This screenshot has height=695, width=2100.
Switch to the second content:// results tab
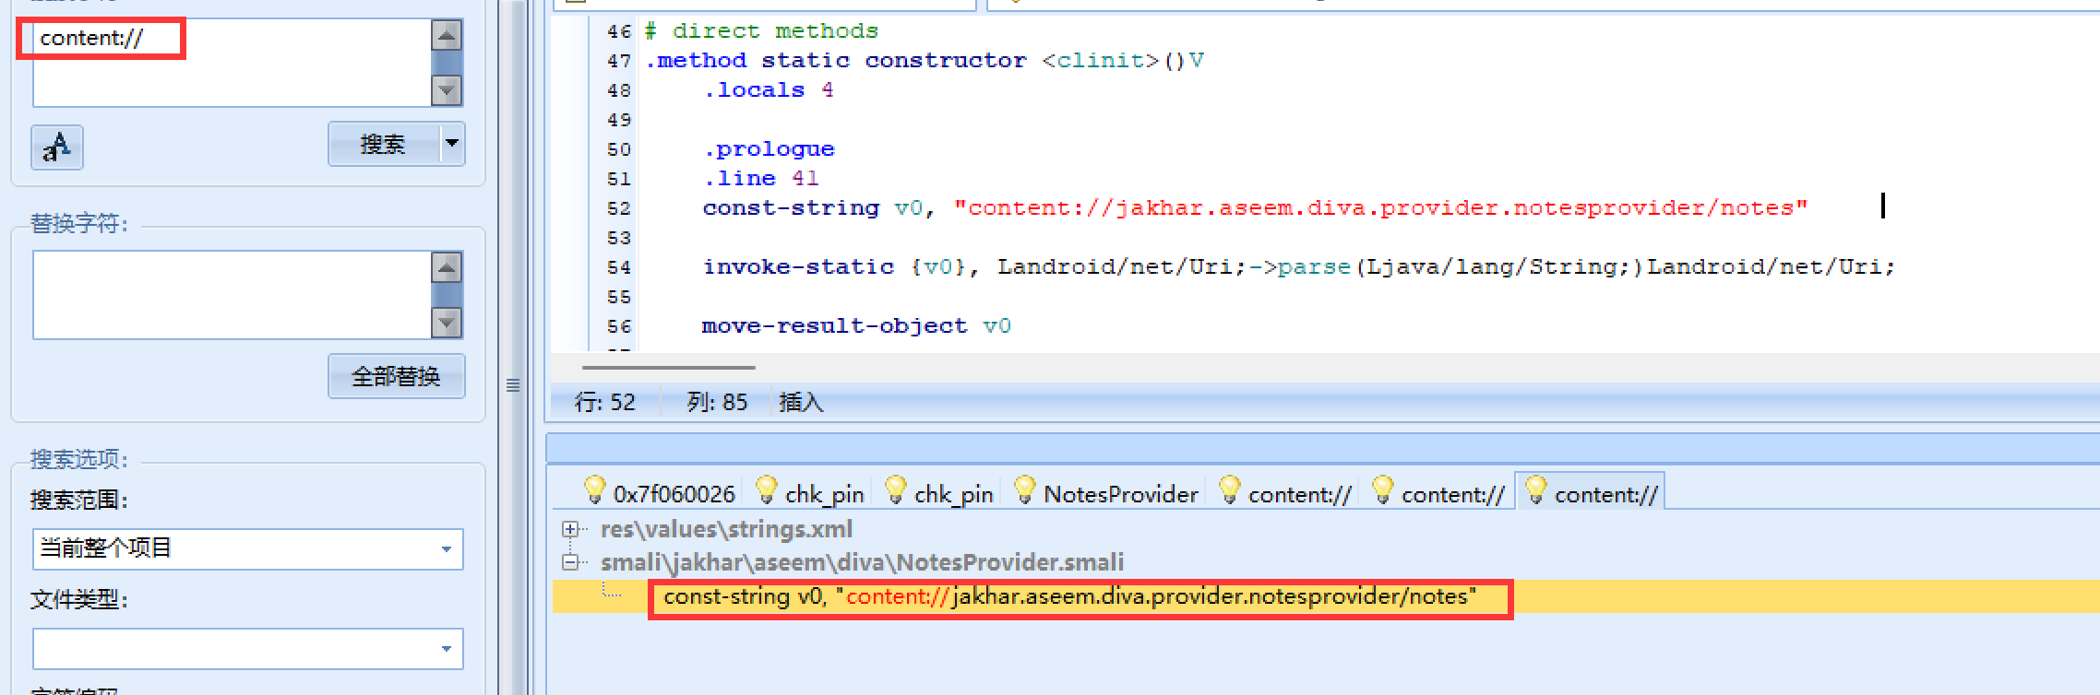pyautogui.click(x=1438, y=493)
